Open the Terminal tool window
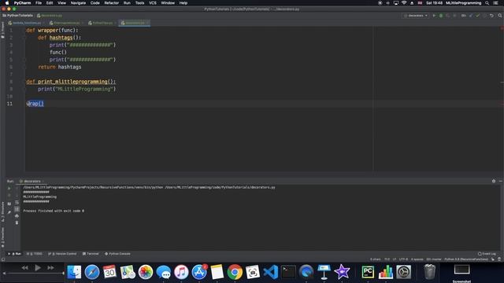 click(x=91, y=254)
